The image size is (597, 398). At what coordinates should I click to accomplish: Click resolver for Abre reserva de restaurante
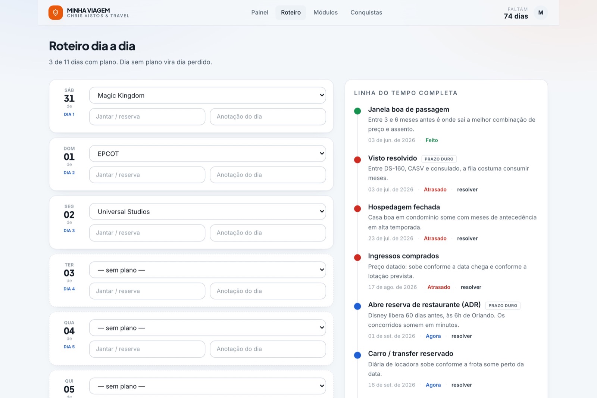(x=462, y=336)
